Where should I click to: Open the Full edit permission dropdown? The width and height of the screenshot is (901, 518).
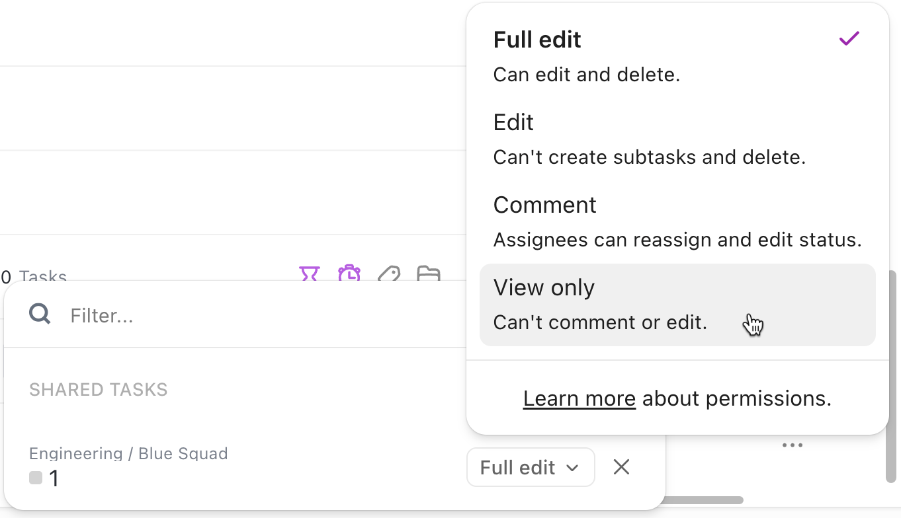530,467
